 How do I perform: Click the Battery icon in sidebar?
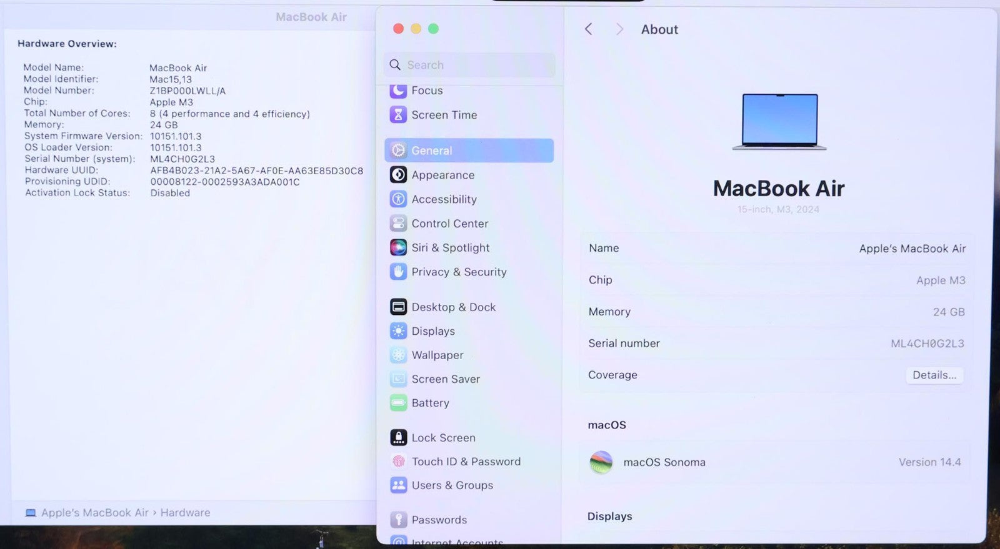pyautogui.click(x=398, y=403)
